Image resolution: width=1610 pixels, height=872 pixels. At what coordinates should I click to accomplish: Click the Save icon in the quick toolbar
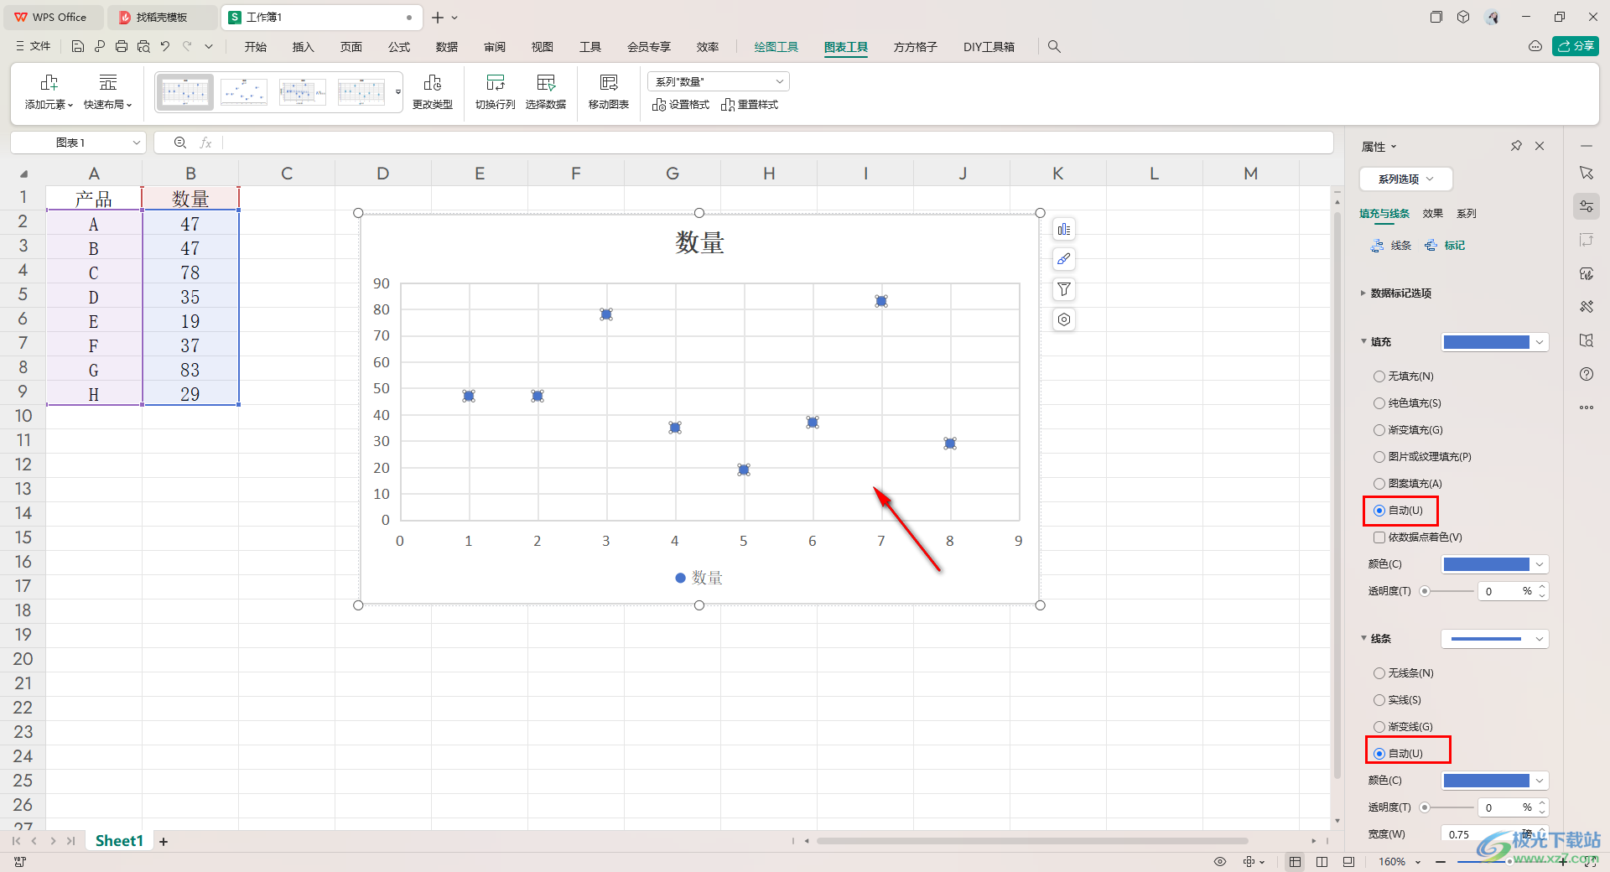(78, 47)
